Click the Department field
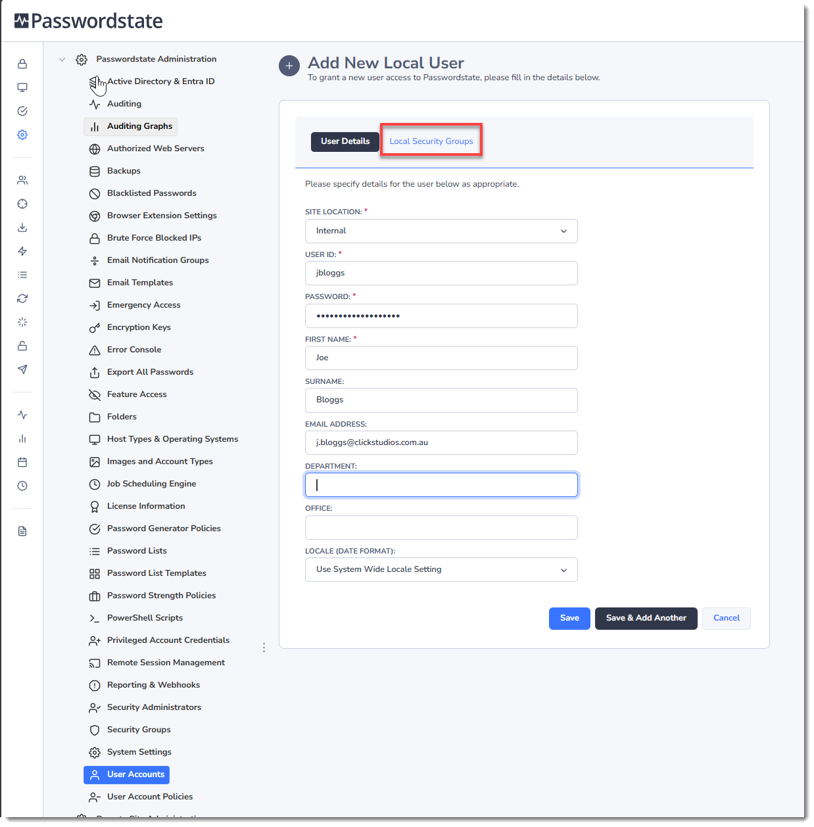 click(x=441, y=485)
